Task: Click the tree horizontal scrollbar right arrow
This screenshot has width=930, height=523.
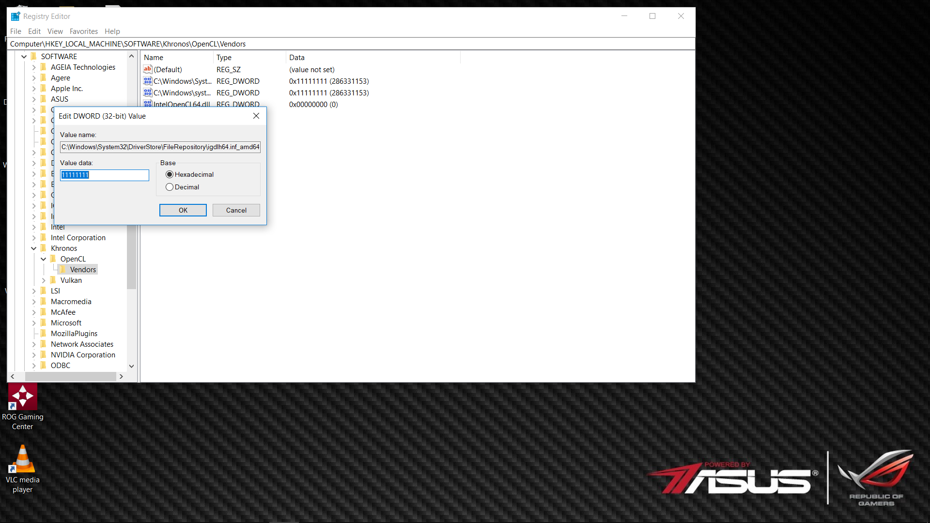Action: point(121,377)
